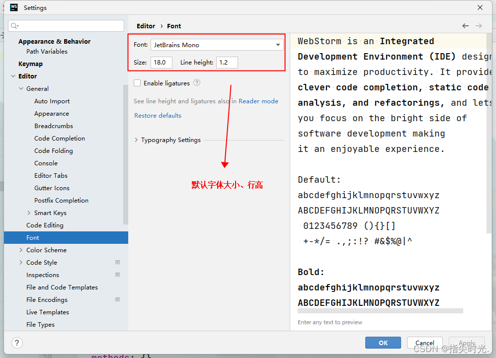Click the project-level icon beside Inspections
The height and width of the screenshot is (358, 496).
118,275
